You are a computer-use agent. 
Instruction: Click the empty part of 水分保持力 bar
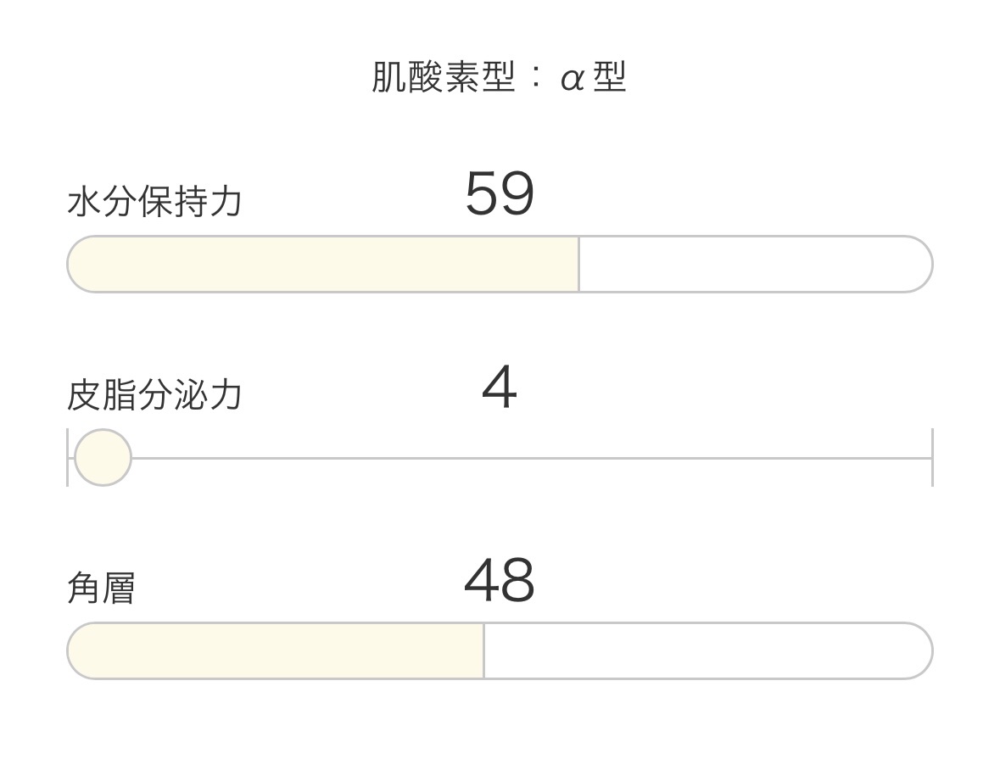coord(746,265)
